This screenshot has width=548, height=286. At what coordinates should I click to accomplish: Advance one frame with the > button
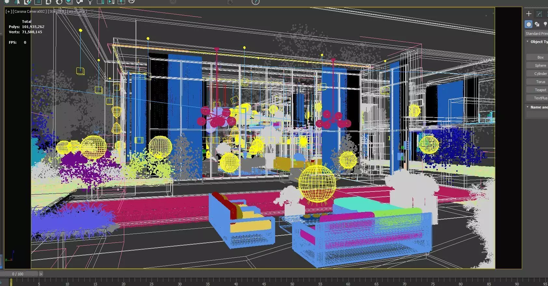[x=41, y=274]
